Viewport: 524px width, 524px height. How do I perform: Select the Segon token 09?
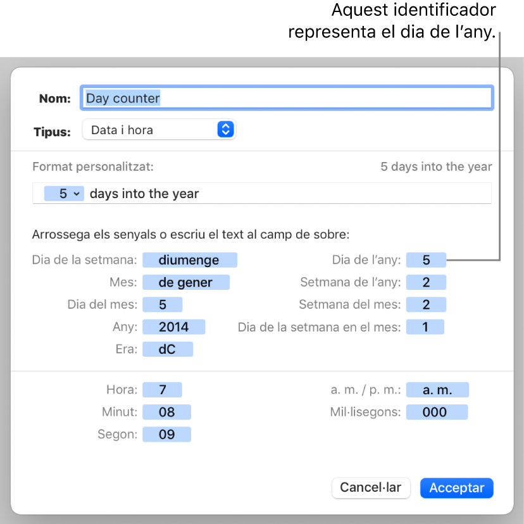click(167, 434)
